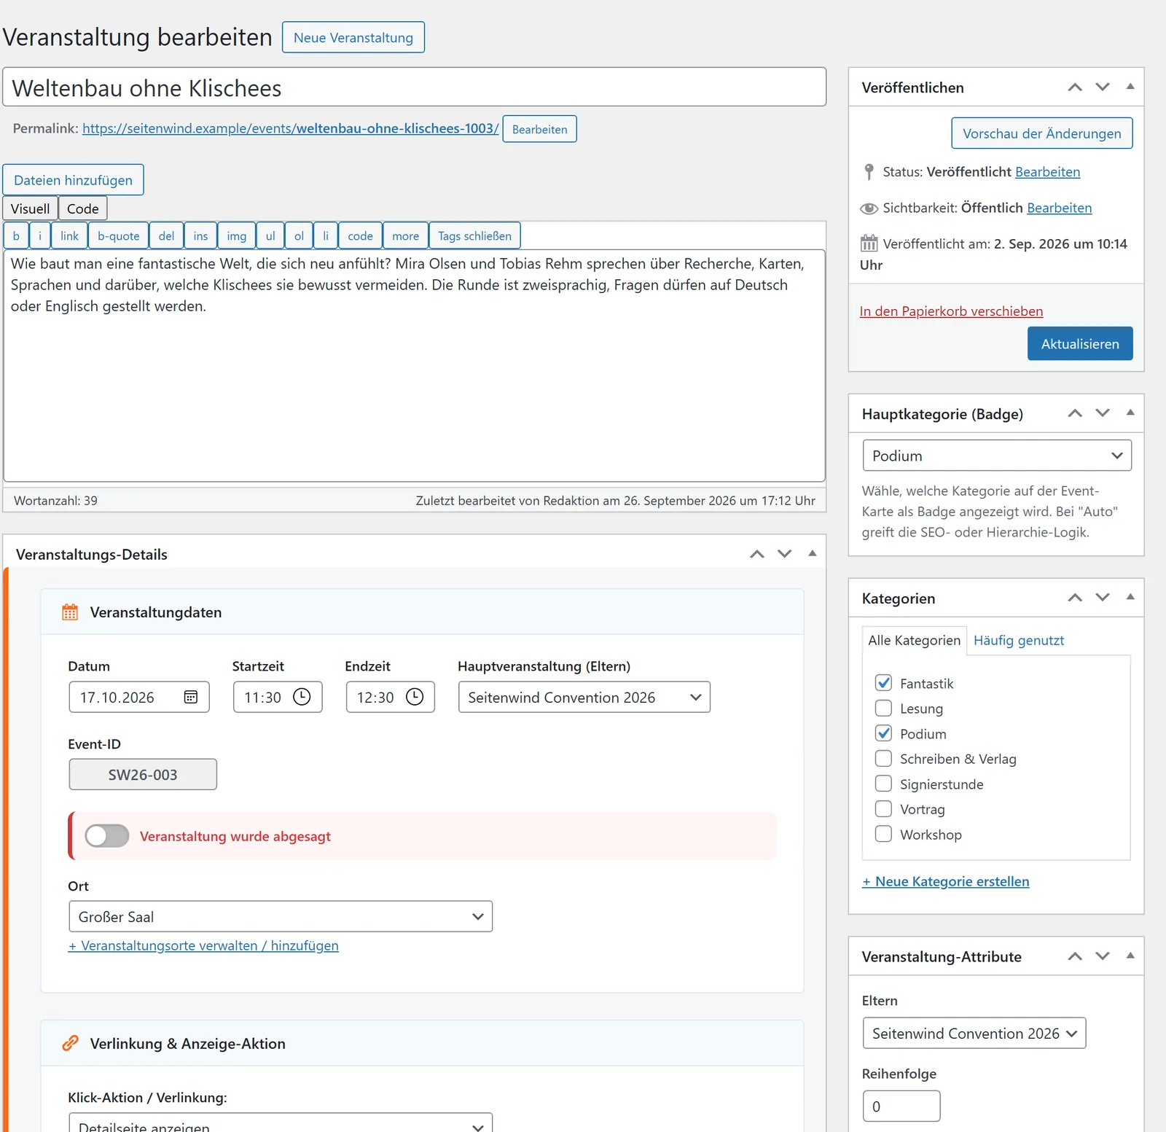Insert img tag in editor
Image resolution: width=1166 pixels, height=1132 pixels.
(237, 235)
